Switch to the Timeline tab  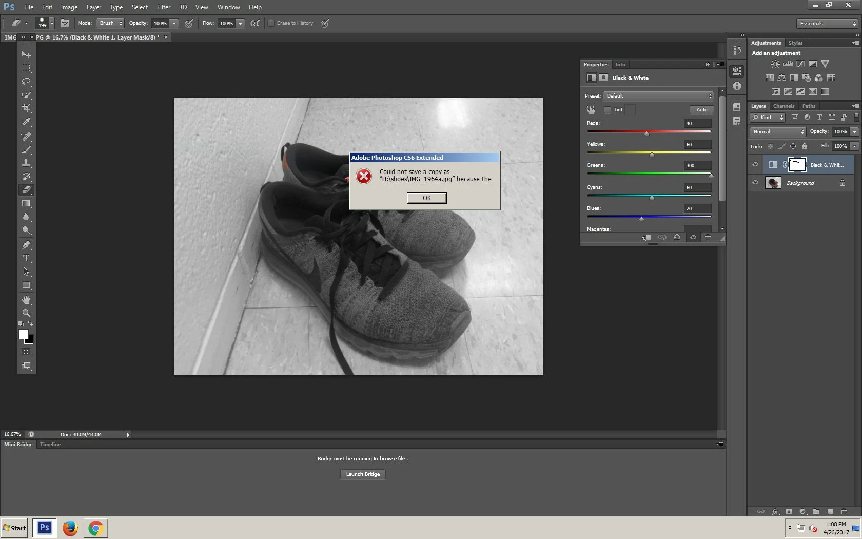pyautogui.click(x=50, y=445)
